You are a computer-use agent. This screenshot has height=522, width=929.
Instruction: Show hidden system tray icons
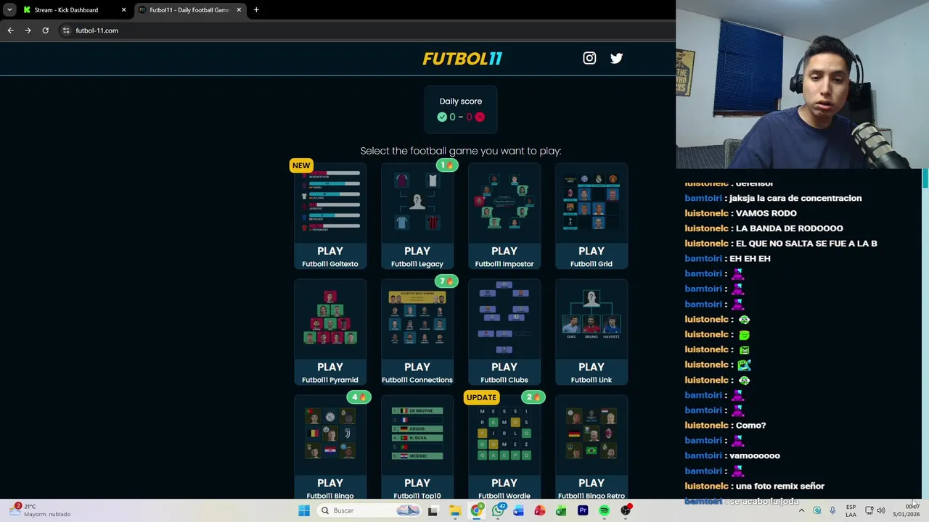[x=801, y=510]
